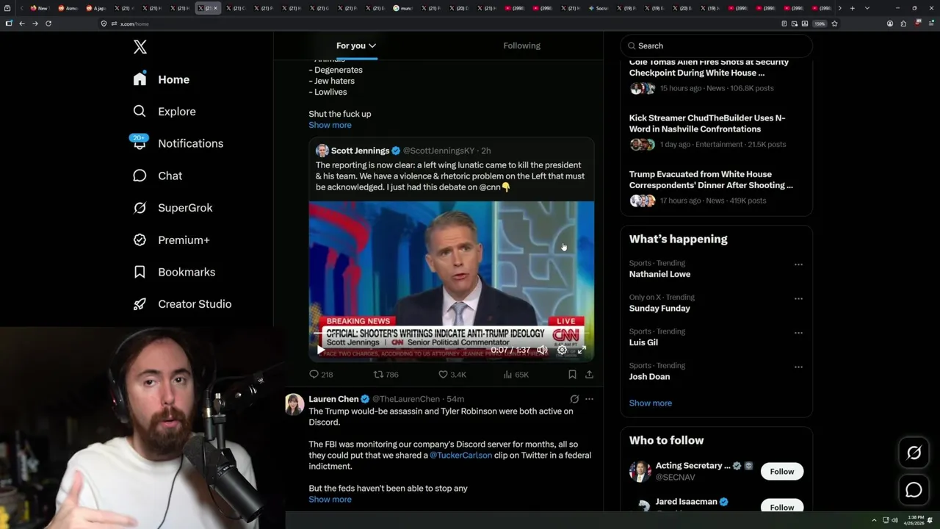The image size is (940, 529).
Task: Follow Acting Secretary @SECNAV
Action: click(x=781, y=472)
